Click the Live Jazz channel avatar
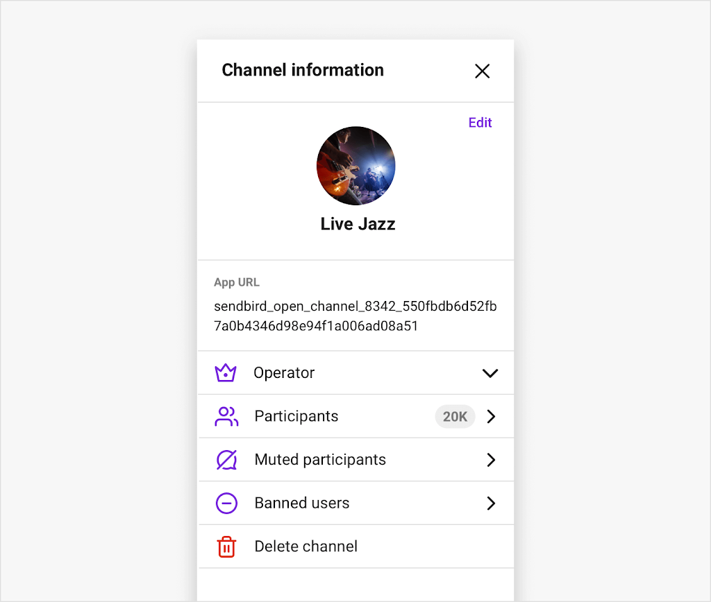The width and height of the screenshot is (711, 602). (356, 166)
